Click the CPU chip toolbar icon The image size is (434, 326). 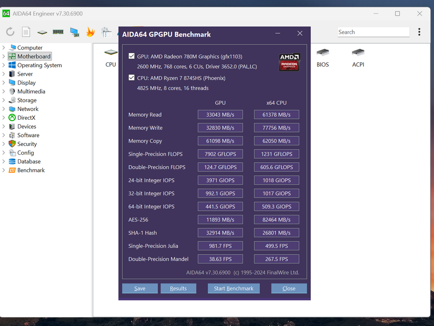point(42,32)
